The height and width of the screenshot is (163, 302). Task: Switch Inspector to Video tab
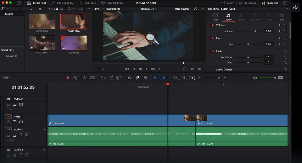pos(215,17)
